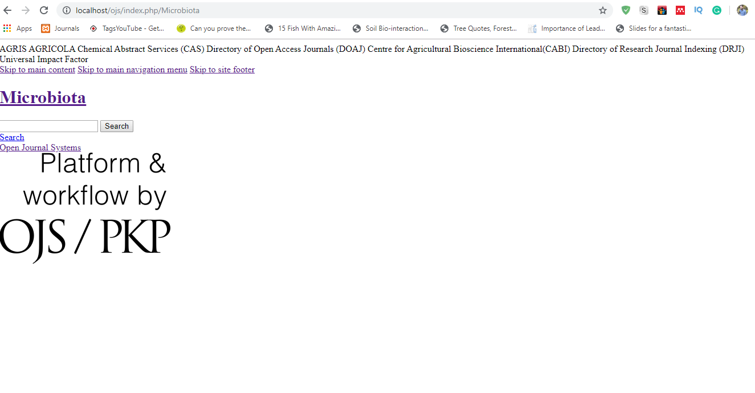Follow the Skip to main content link
Viewport: 755px width, 393px height.
point(38,69)
